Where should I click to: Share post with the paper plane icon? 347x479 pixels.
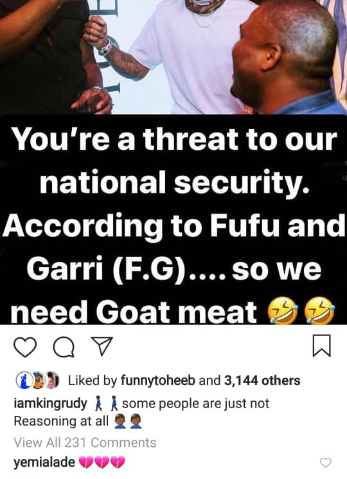point(102,346)
